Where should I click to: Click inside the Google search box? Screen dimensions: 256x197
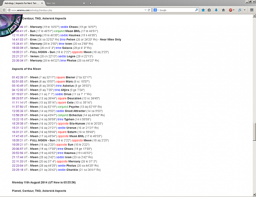click(x=177, y=10)
